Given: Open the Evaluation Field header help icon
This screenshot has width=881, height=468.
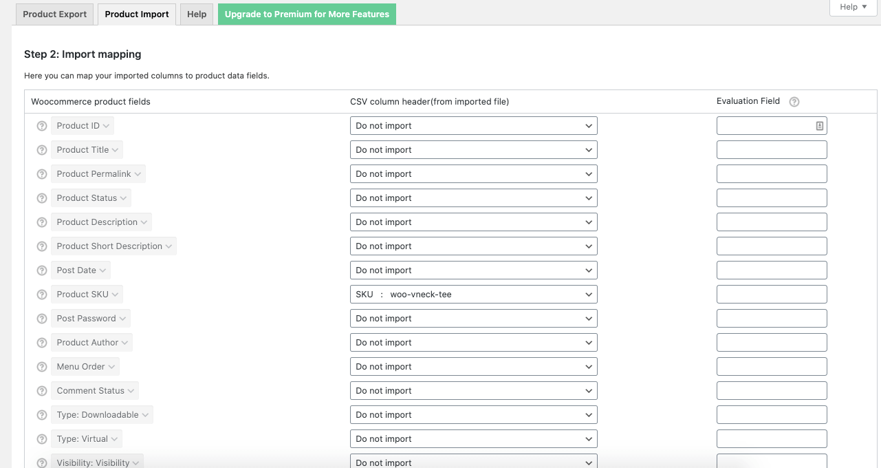Looking at the screenshot, I should click(x=794, y=101).
